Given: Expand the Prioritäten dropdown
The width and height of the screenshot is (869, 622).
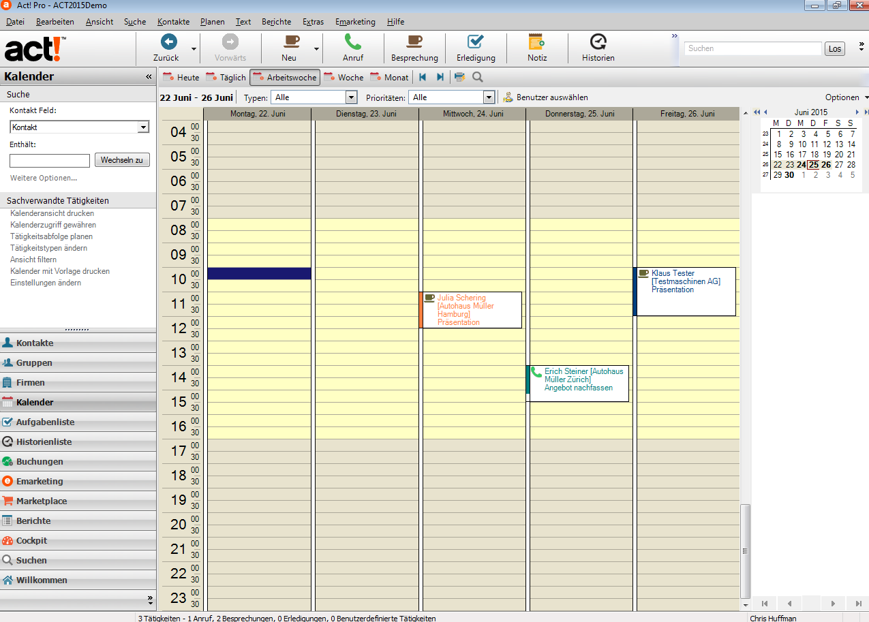Looking at the screenshot, I should tap(488, 97).
